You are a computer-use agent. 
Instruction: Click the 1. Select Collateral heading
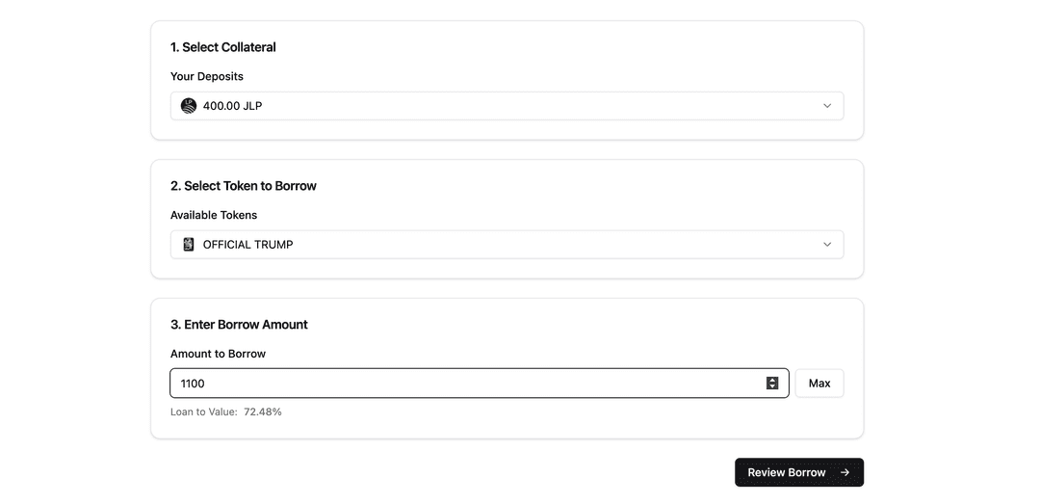(223, 47)
